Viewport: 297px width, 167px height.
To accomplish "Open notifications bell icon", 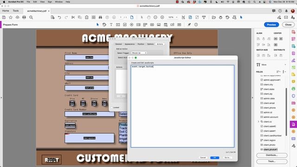I will click(286, 11).
